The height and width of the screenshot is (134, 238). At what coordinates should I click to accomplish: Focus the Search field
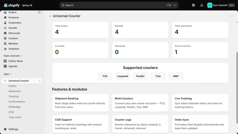(119, 5)
